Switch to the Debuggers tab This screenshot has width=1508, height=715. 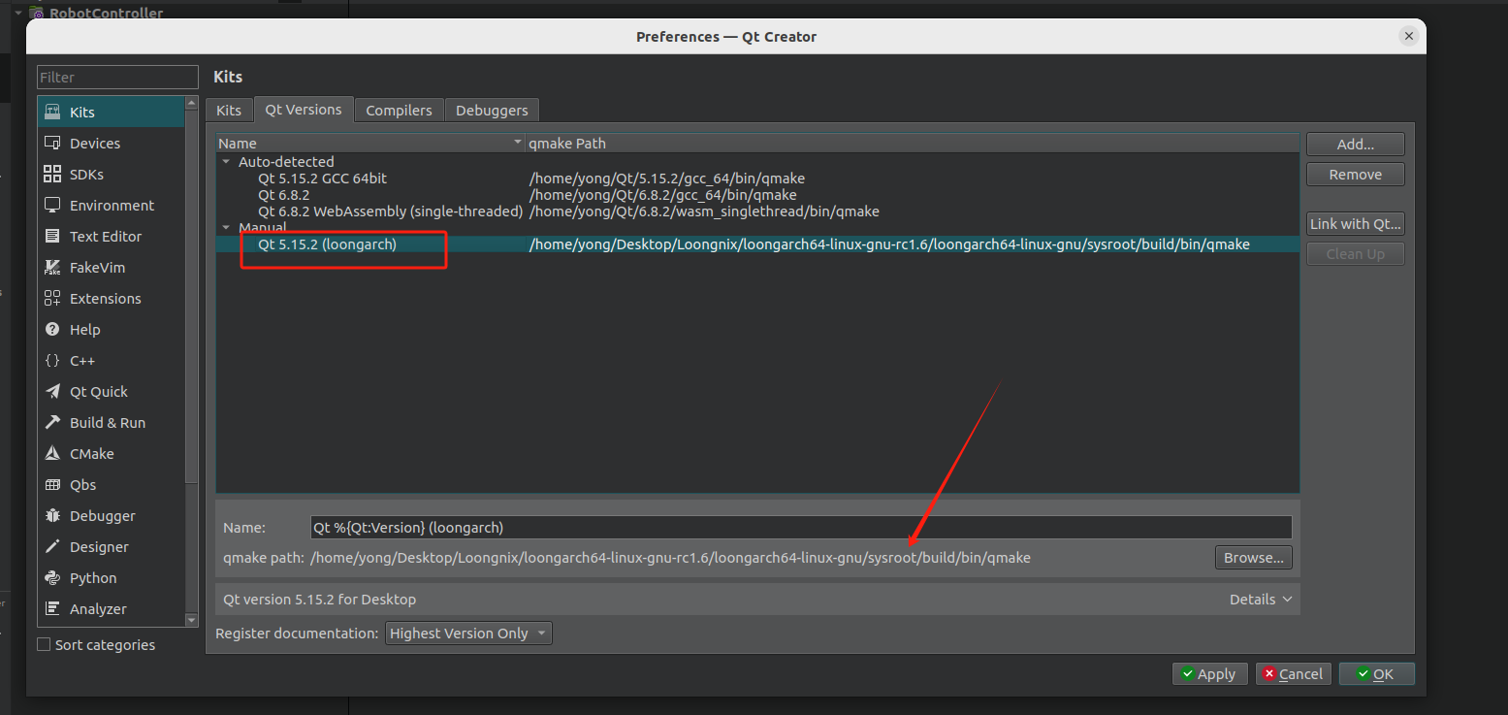pos(492,111)
